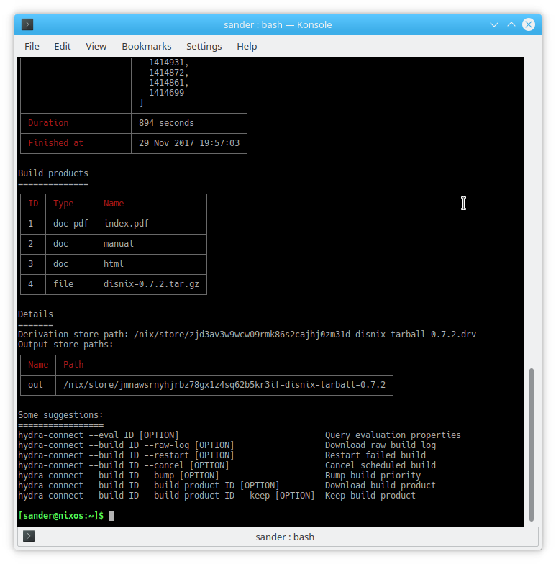The height and width of the screenshot is (564, 556).
Task: Click 'Keep build product' description
Action: coord(370,496)
